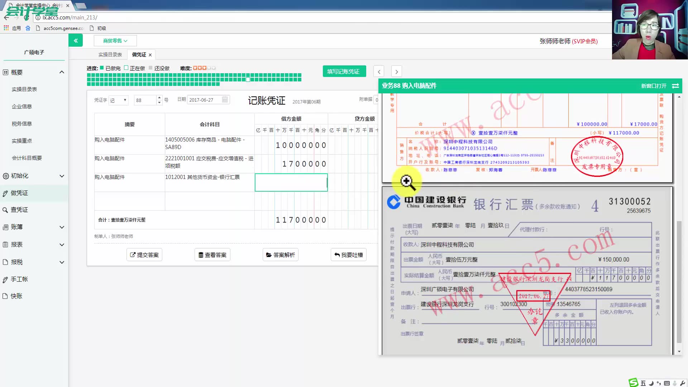Image resolution: width=688 pixels, height=387 pixels.
Task: Open the 快账 document icon
Action: [5, 296]
